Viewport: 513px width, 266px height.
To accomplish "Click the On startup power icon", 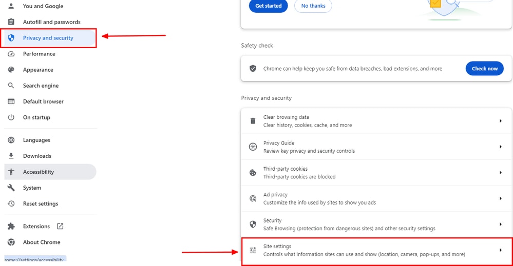I will (x=11, y=117).
